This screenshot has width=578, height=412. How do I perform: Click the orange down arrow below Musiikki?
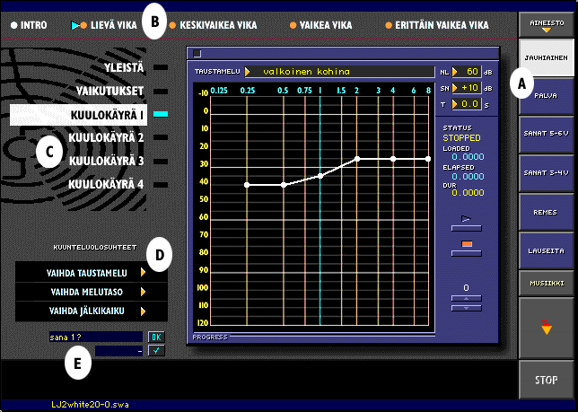(547, 329)
